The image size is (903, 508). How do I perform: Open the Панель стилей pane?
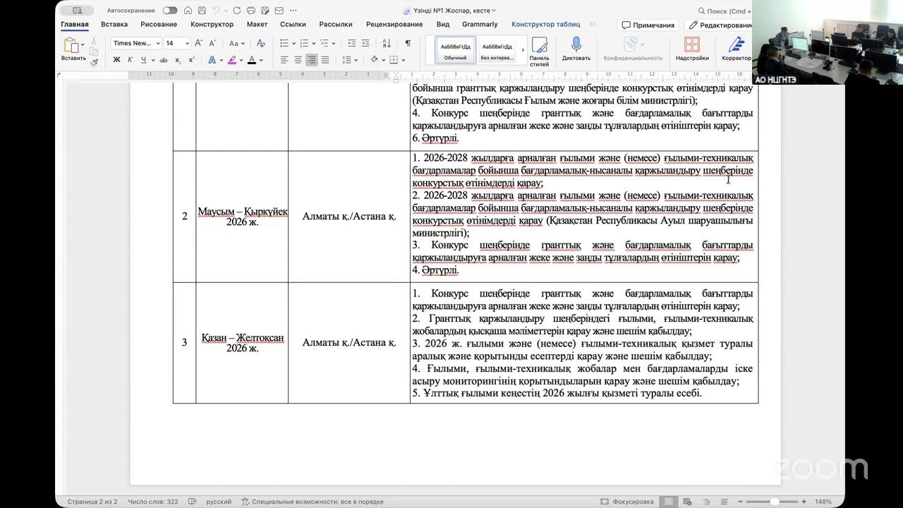click(x=539, y=50)
